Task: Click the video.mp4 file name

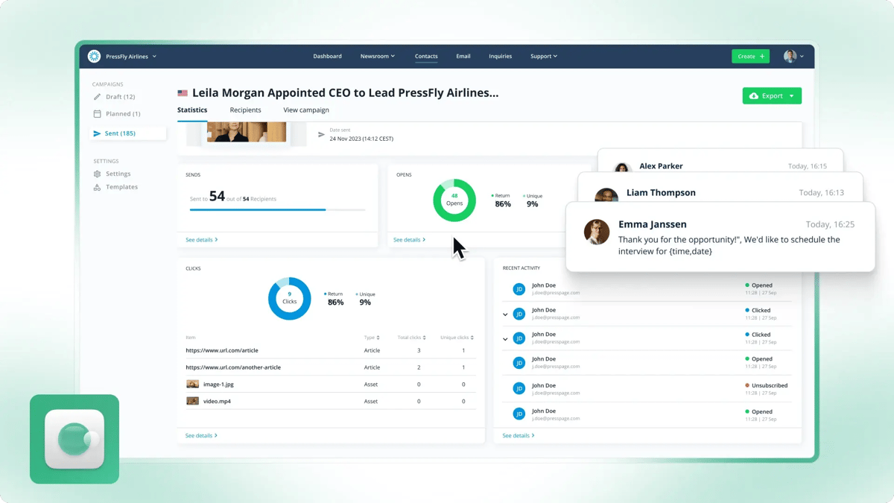Action: pyautogui.click(x=217, y=402)
